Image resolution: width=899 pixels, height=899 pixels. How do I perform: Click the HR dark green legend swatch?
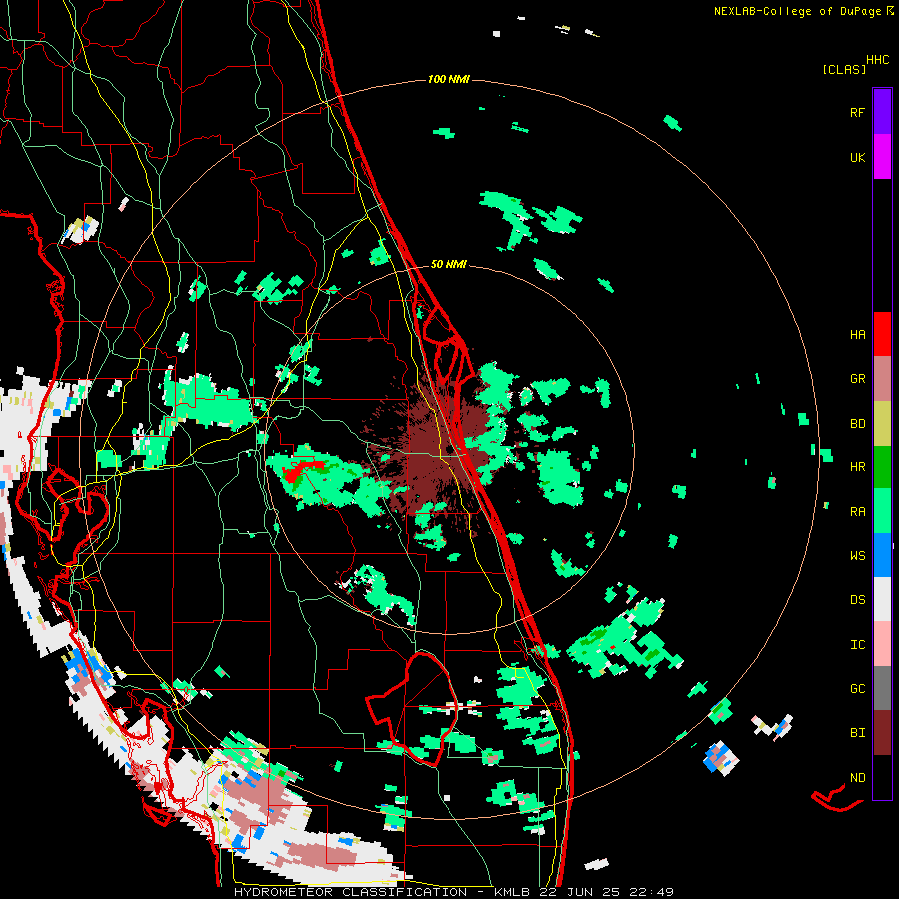point(882,467)
